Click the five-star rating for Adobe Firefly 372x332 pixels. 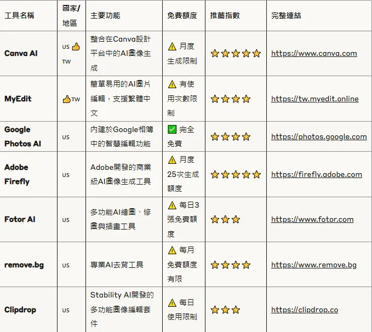(236, 174)
